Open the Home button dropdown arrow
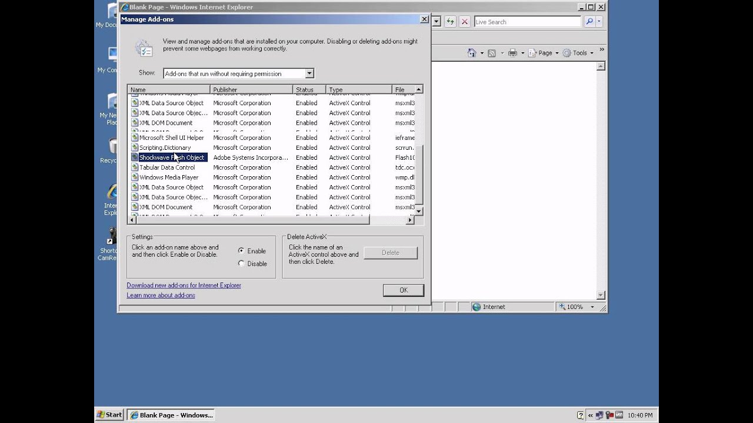Image resolution: width=753 pixels, height=423 pixels. coord(482,53)
